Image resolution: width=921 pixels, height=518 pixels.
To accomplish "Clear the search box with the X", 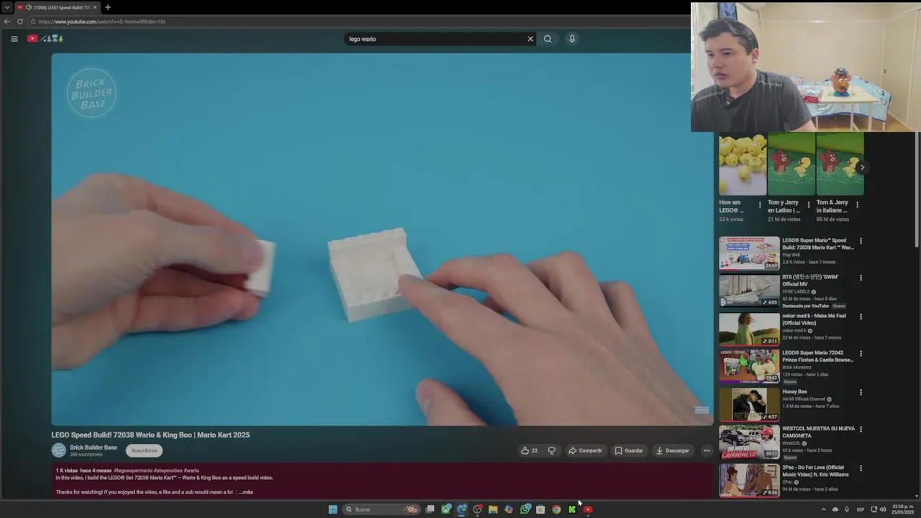I will click(x=530, y=39).
